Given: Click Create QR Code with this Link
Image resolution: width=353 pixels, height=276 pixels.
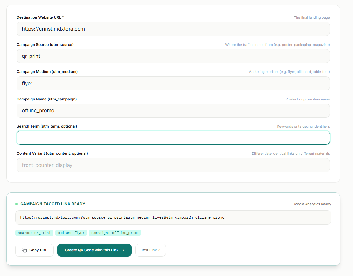Looking at the screenshot, I should point(94,250).
